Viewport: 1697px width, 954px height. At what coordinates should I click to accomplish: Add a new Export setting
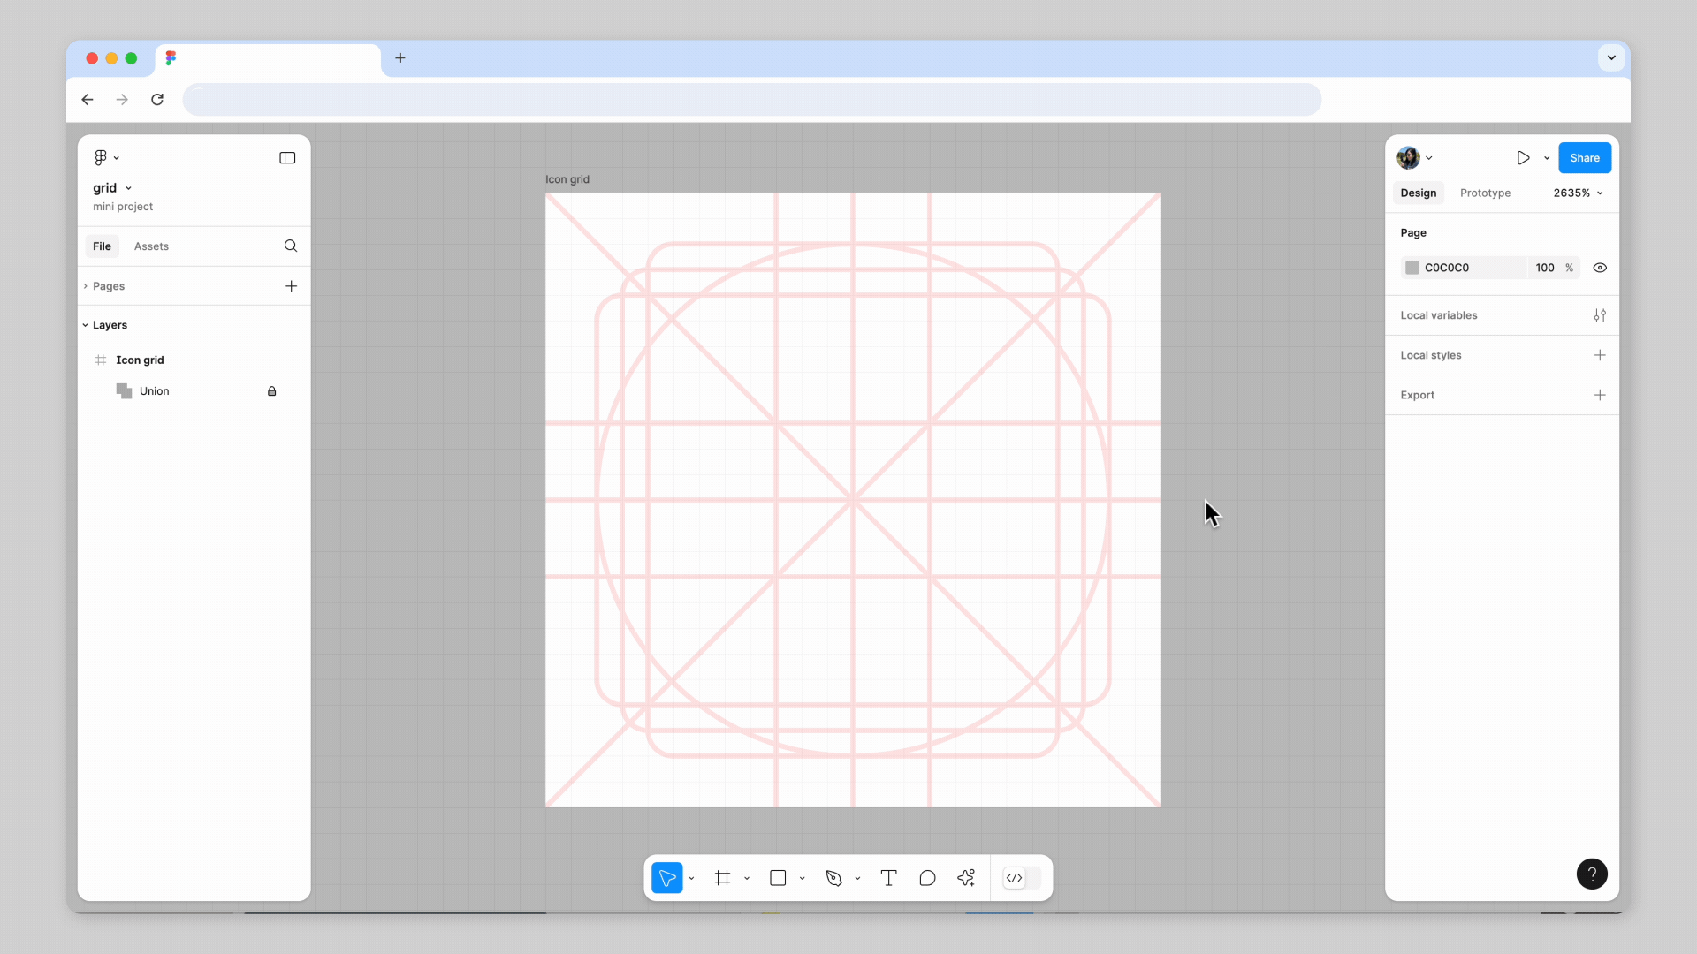click(x=1600, y=395)
